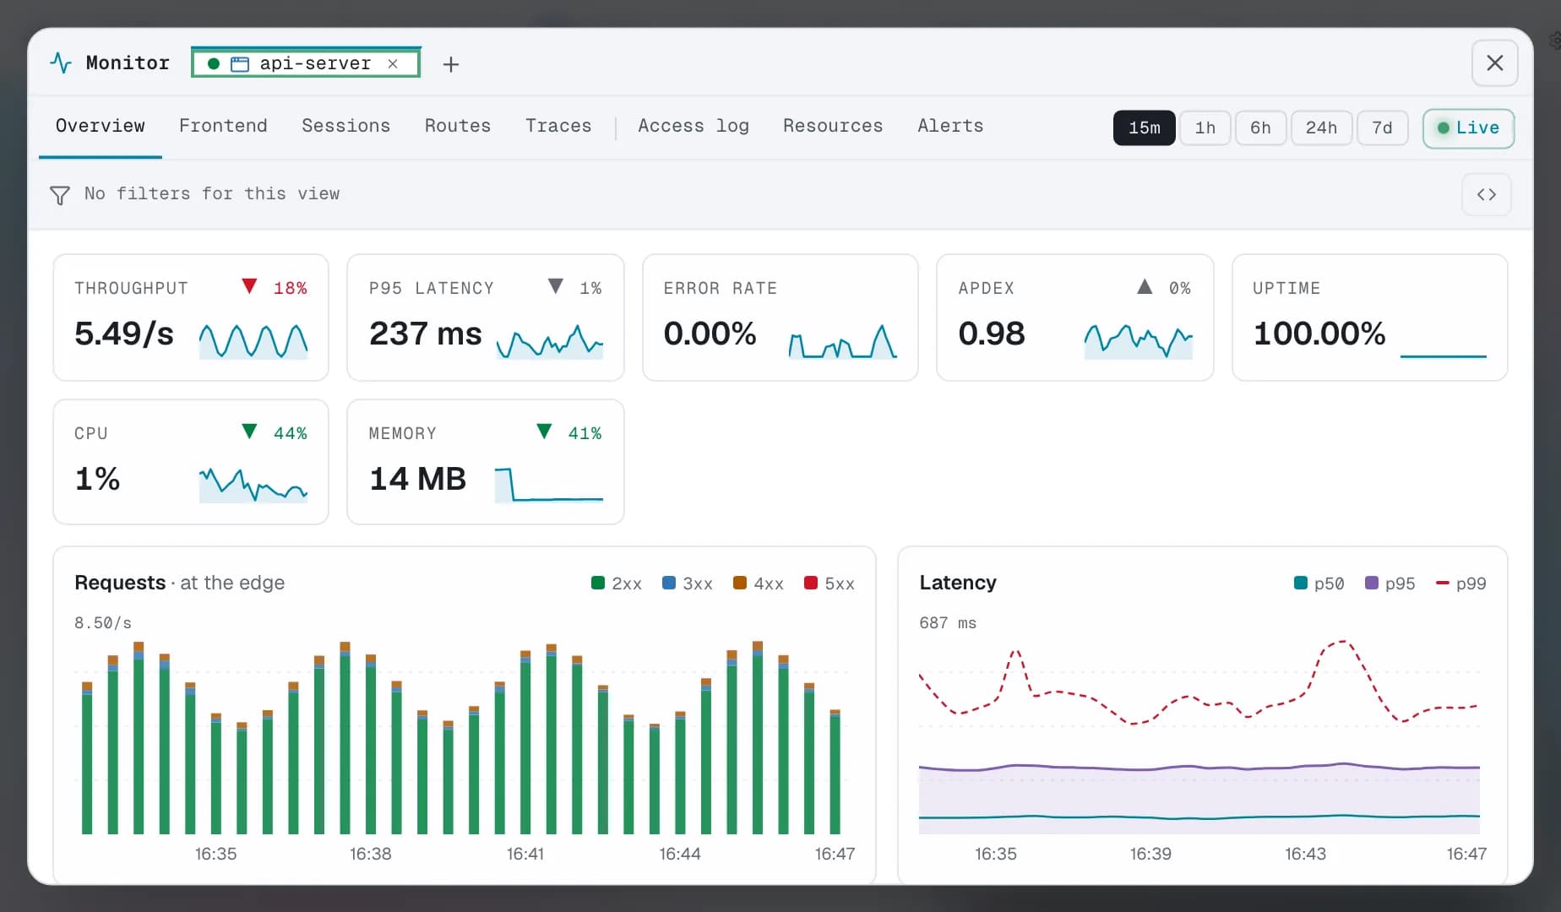Toggle the 2xx legend swatch

tap(598, 583)
